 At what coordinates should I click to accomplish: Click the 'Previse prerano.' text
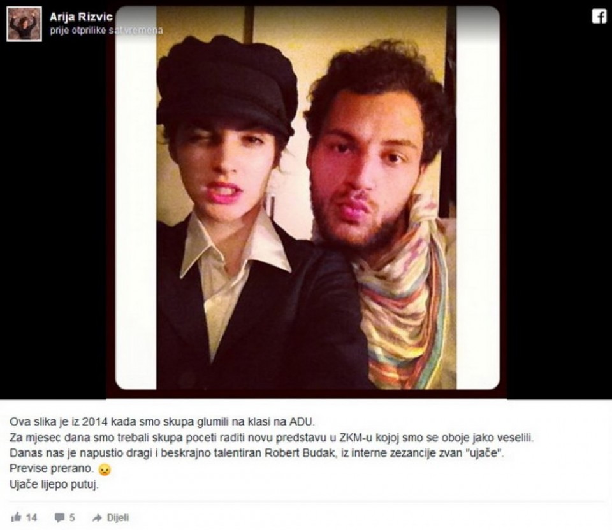[x=52, y=468]
